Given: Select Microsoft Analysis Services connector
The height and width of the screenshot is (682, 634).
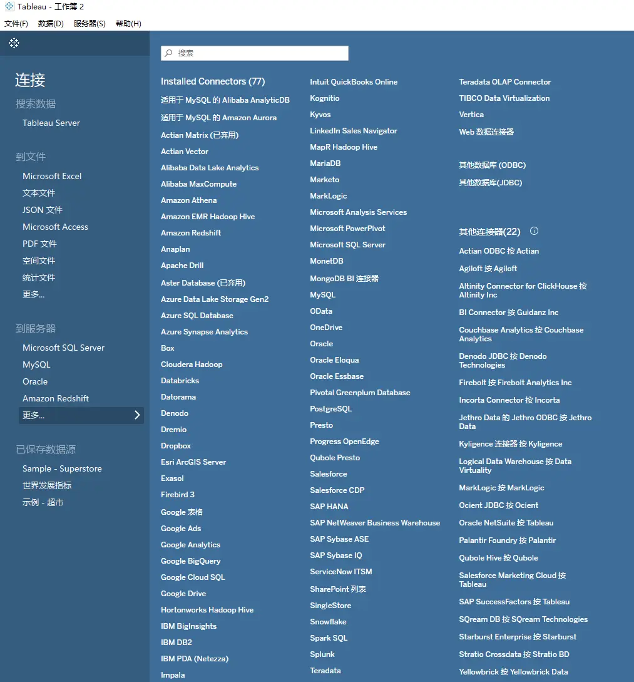Looking at the screenshot, I should (359, 212).
